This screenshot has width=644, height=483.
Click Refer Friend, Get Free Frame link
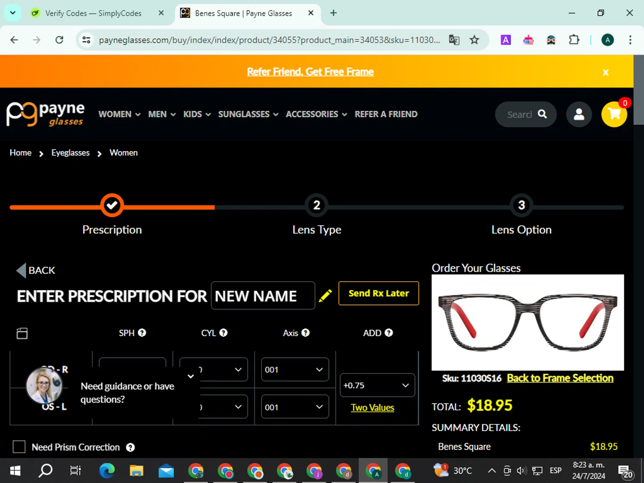point(310,72)
